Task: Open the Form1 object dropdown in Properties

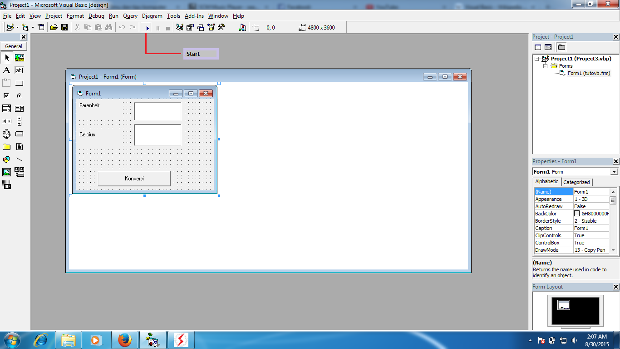Action: click(614, 172)
